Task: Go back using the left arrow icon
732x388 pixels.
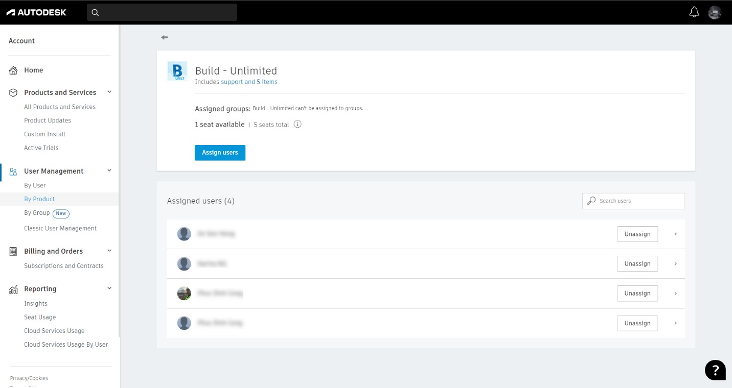Action: click(164, 37)
